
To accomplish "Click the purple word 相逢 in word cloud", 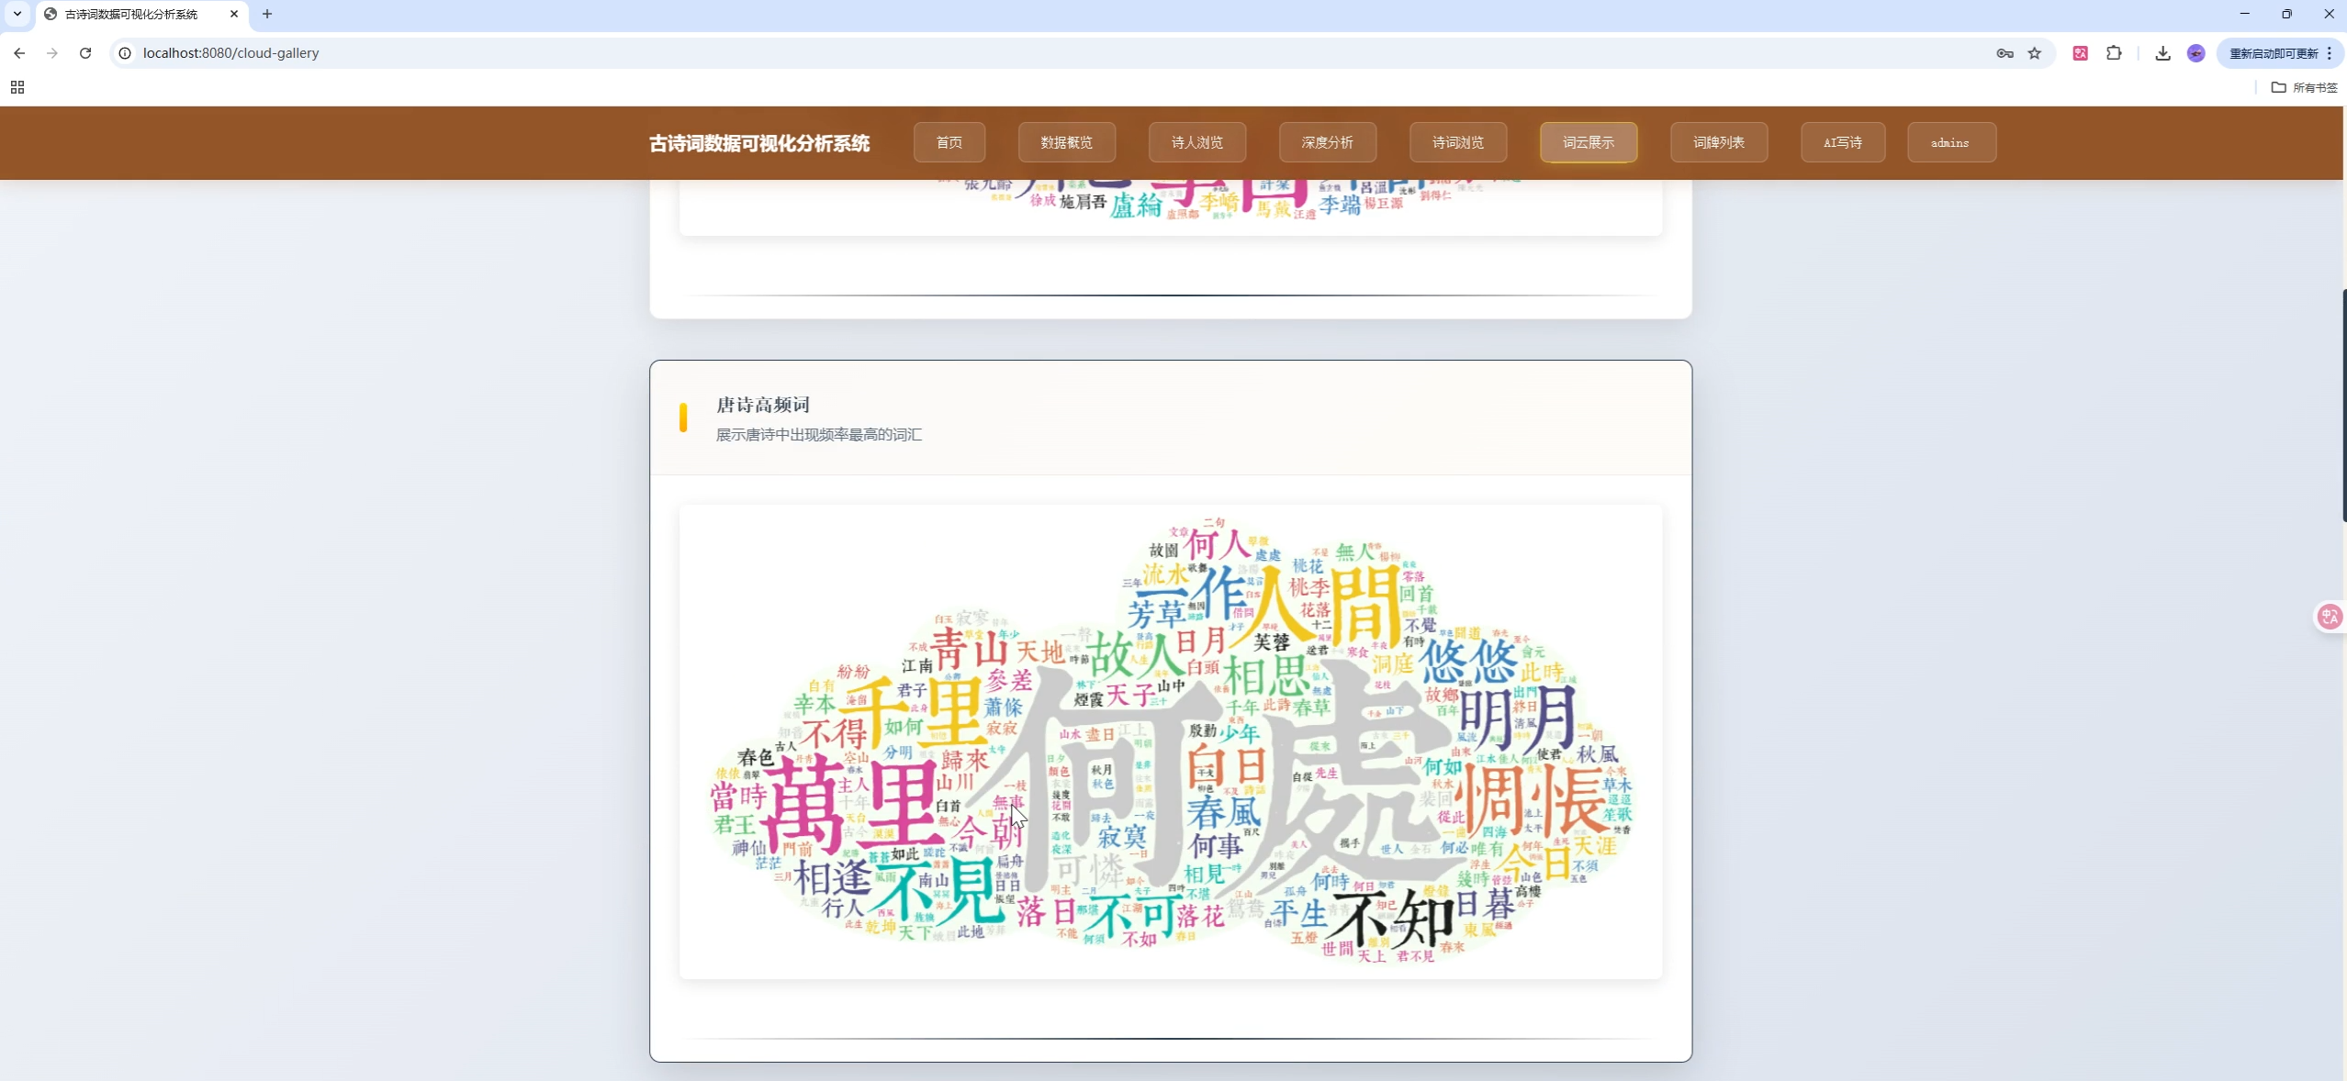I will click(832, 878).
